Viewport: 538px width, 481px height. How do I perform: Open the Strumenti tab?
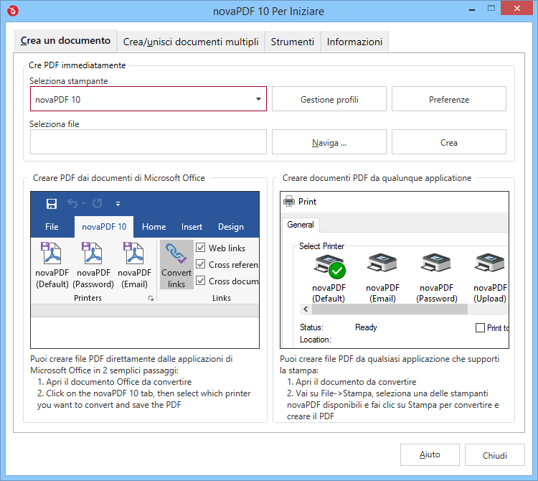(x=293, y=42)
